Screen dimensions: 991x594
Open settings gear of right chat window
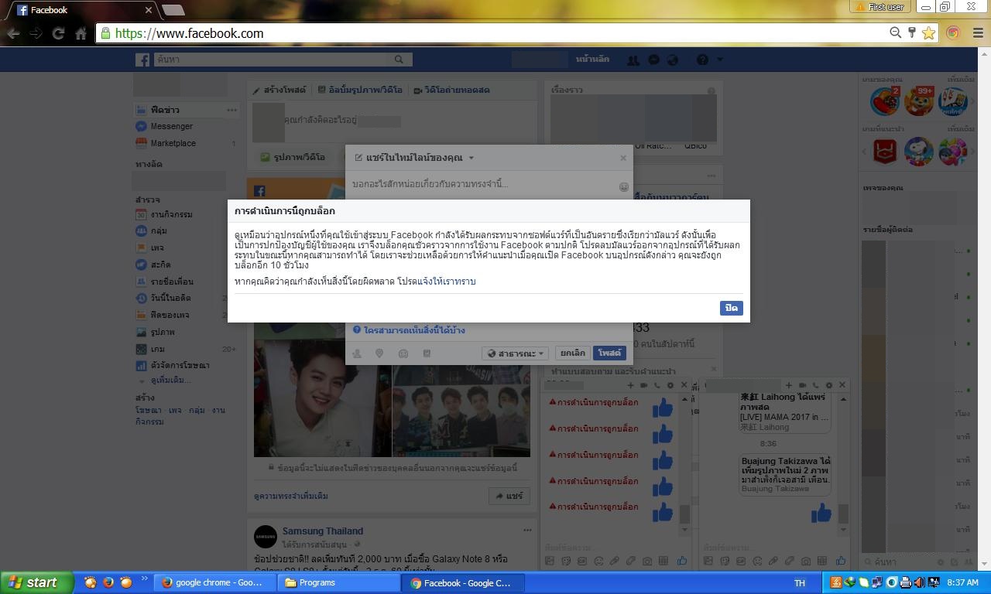pos(828,385)
